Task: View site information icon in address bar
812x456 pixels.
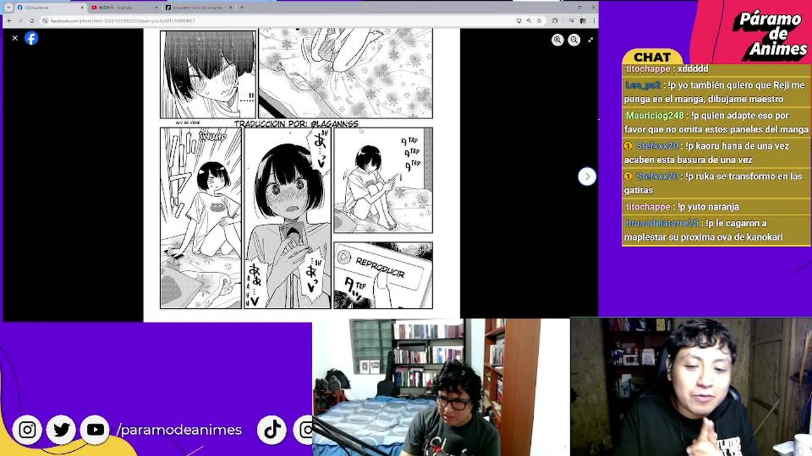Action: (45, 20)
